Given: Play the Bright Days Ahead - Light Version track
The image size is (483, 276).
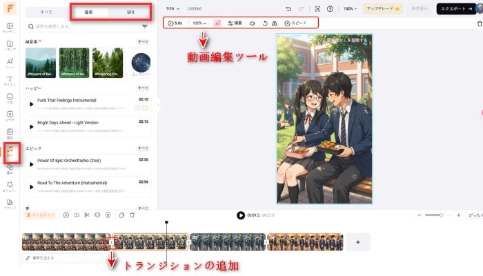Looking at the screenshot, I should pyautogui.click(x=32, y=127).
